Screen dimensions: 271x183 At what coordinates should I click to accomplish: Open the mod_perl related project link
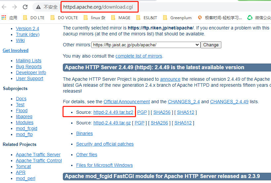pyautogui.click(x=25, y=178)
